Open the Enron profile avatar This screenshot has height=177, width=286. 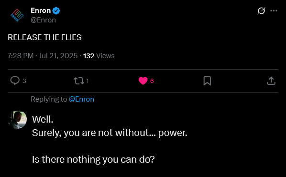(17, 15)
